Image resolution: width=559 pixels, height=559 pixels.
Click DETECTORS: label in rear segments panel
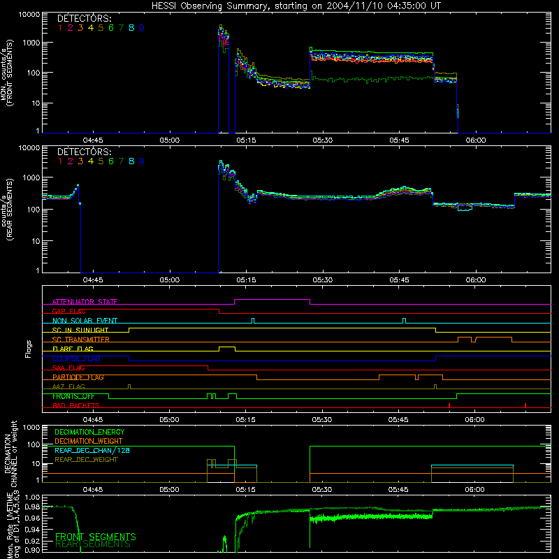[85, 152]
